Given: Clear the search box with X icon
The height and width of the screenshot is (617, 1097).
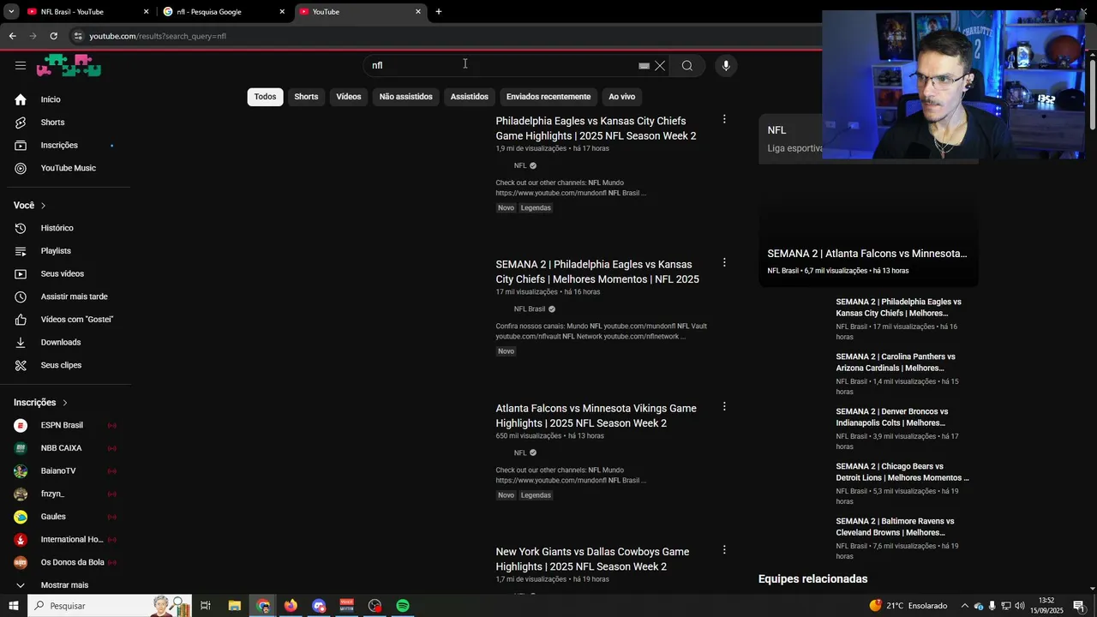Looking at the screenshot, I should (660, 65).
